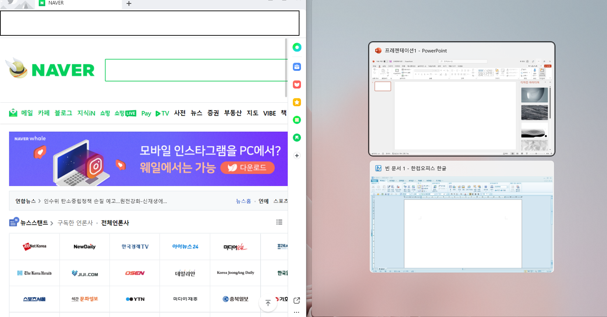
Task: Open 스포츠서울 press logo
Action: pyautogui.click(x=34, y=299)
